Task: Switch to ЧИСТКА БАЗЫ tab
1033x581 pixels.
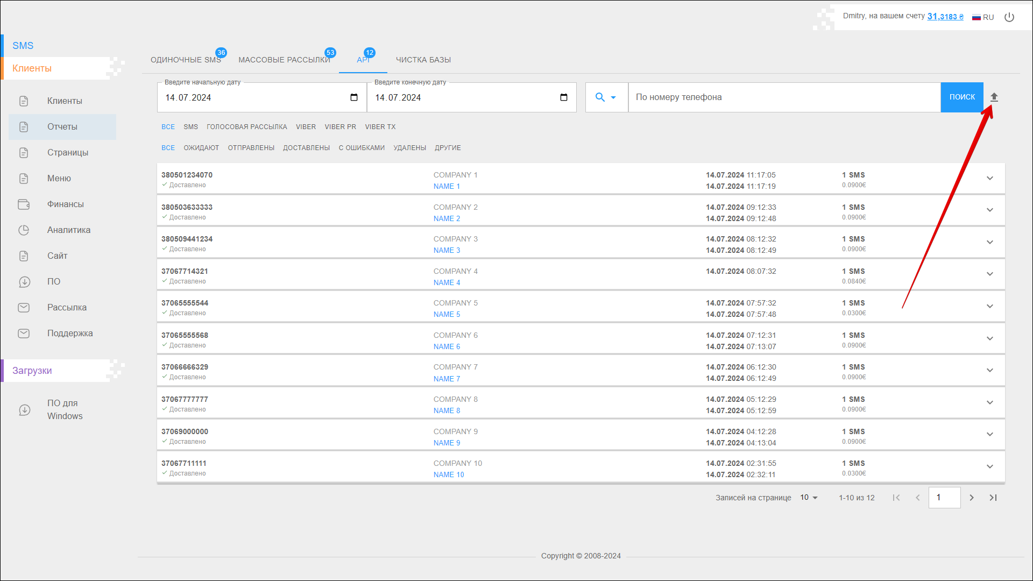Action: 423,60
